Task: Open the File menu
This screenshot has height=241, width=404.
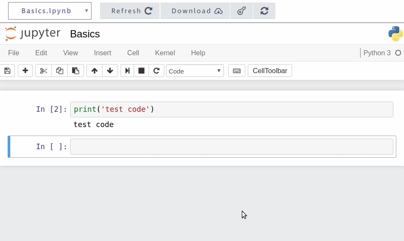Action: click(x=14, y=53)
